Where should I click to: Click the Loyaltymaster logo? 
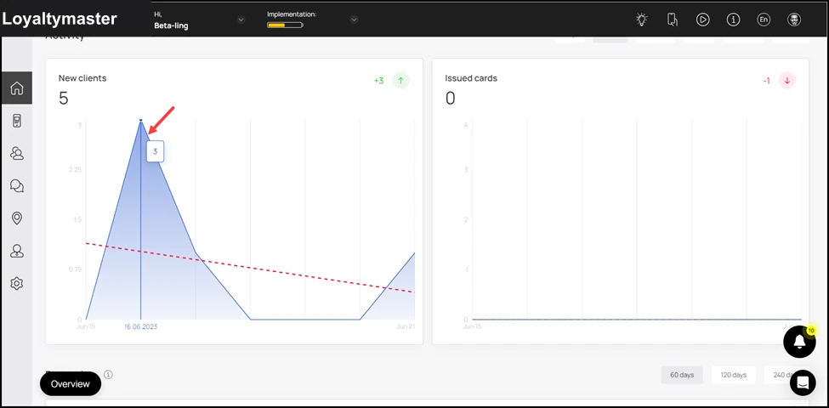coord(60,19)
